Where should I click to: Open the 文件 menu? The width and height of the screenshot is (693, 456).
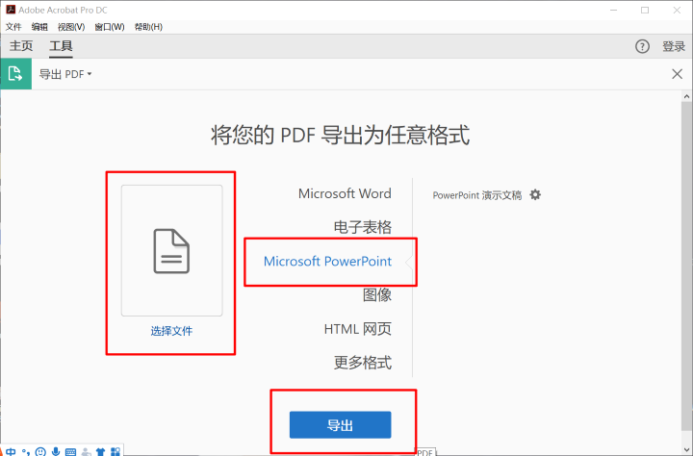pos(13,27)
